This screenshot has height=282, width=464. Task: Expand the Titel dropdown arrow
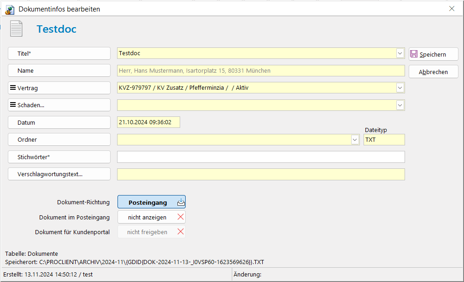[400, 53]
